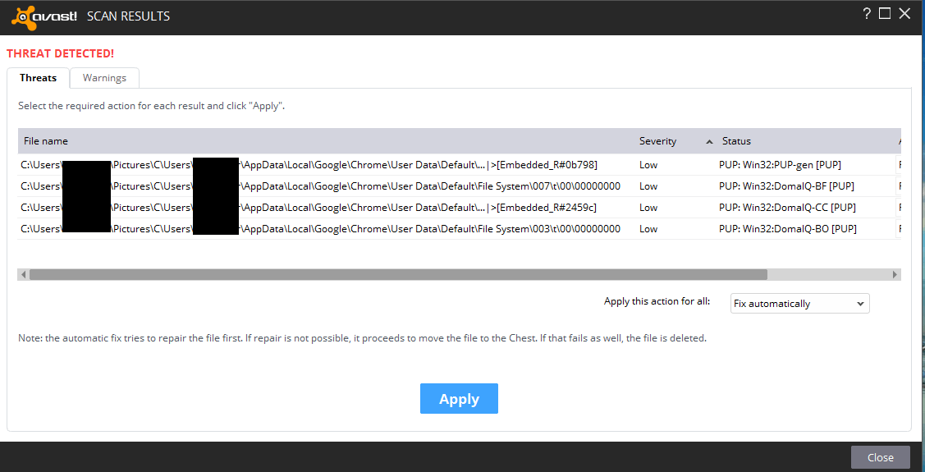Image resolution: width=925 pixels, height=472 pixels.
Task: Select the Embedded_R#2459c file row
Action: click(x=459, y=207)
